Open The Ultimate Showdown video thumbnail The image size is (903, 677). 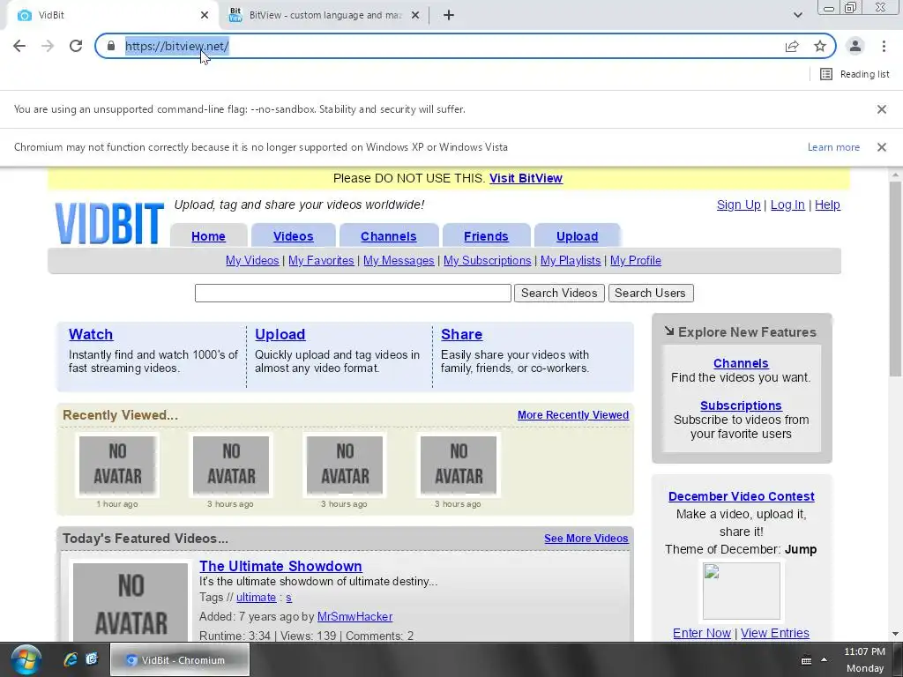pyautogui.click(x=131, y=601)
